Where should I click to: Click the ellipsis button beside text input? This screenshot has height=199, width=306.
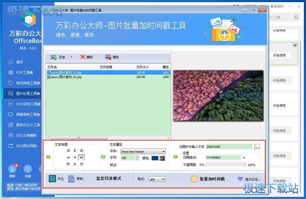click(257, 147)
